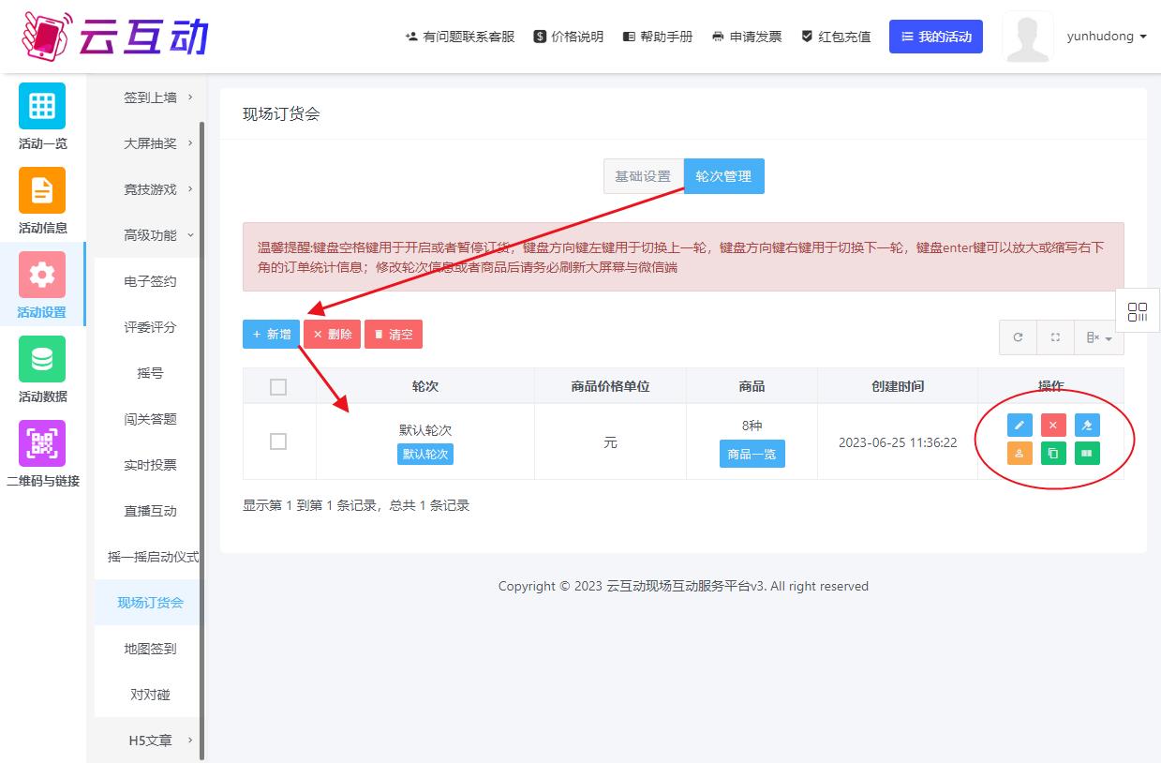
Task: Open 活动信息 document icon in sidebar
Action: click(42, 190)
